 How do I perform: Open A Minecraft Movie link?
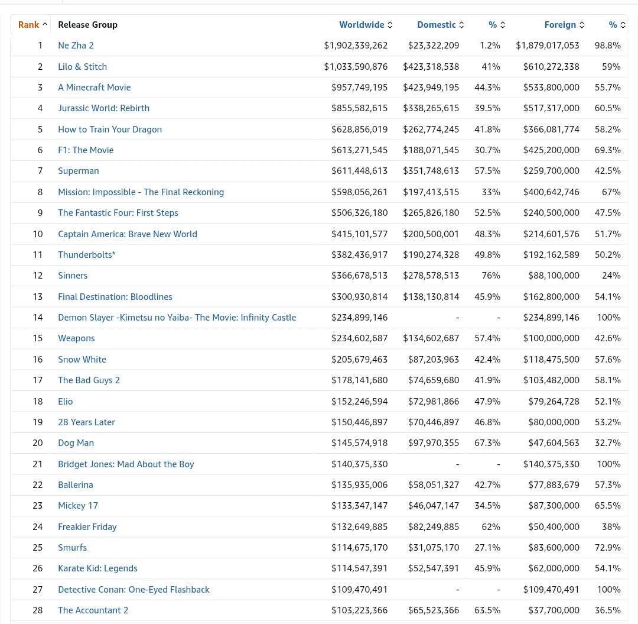(x=95, y=88)
